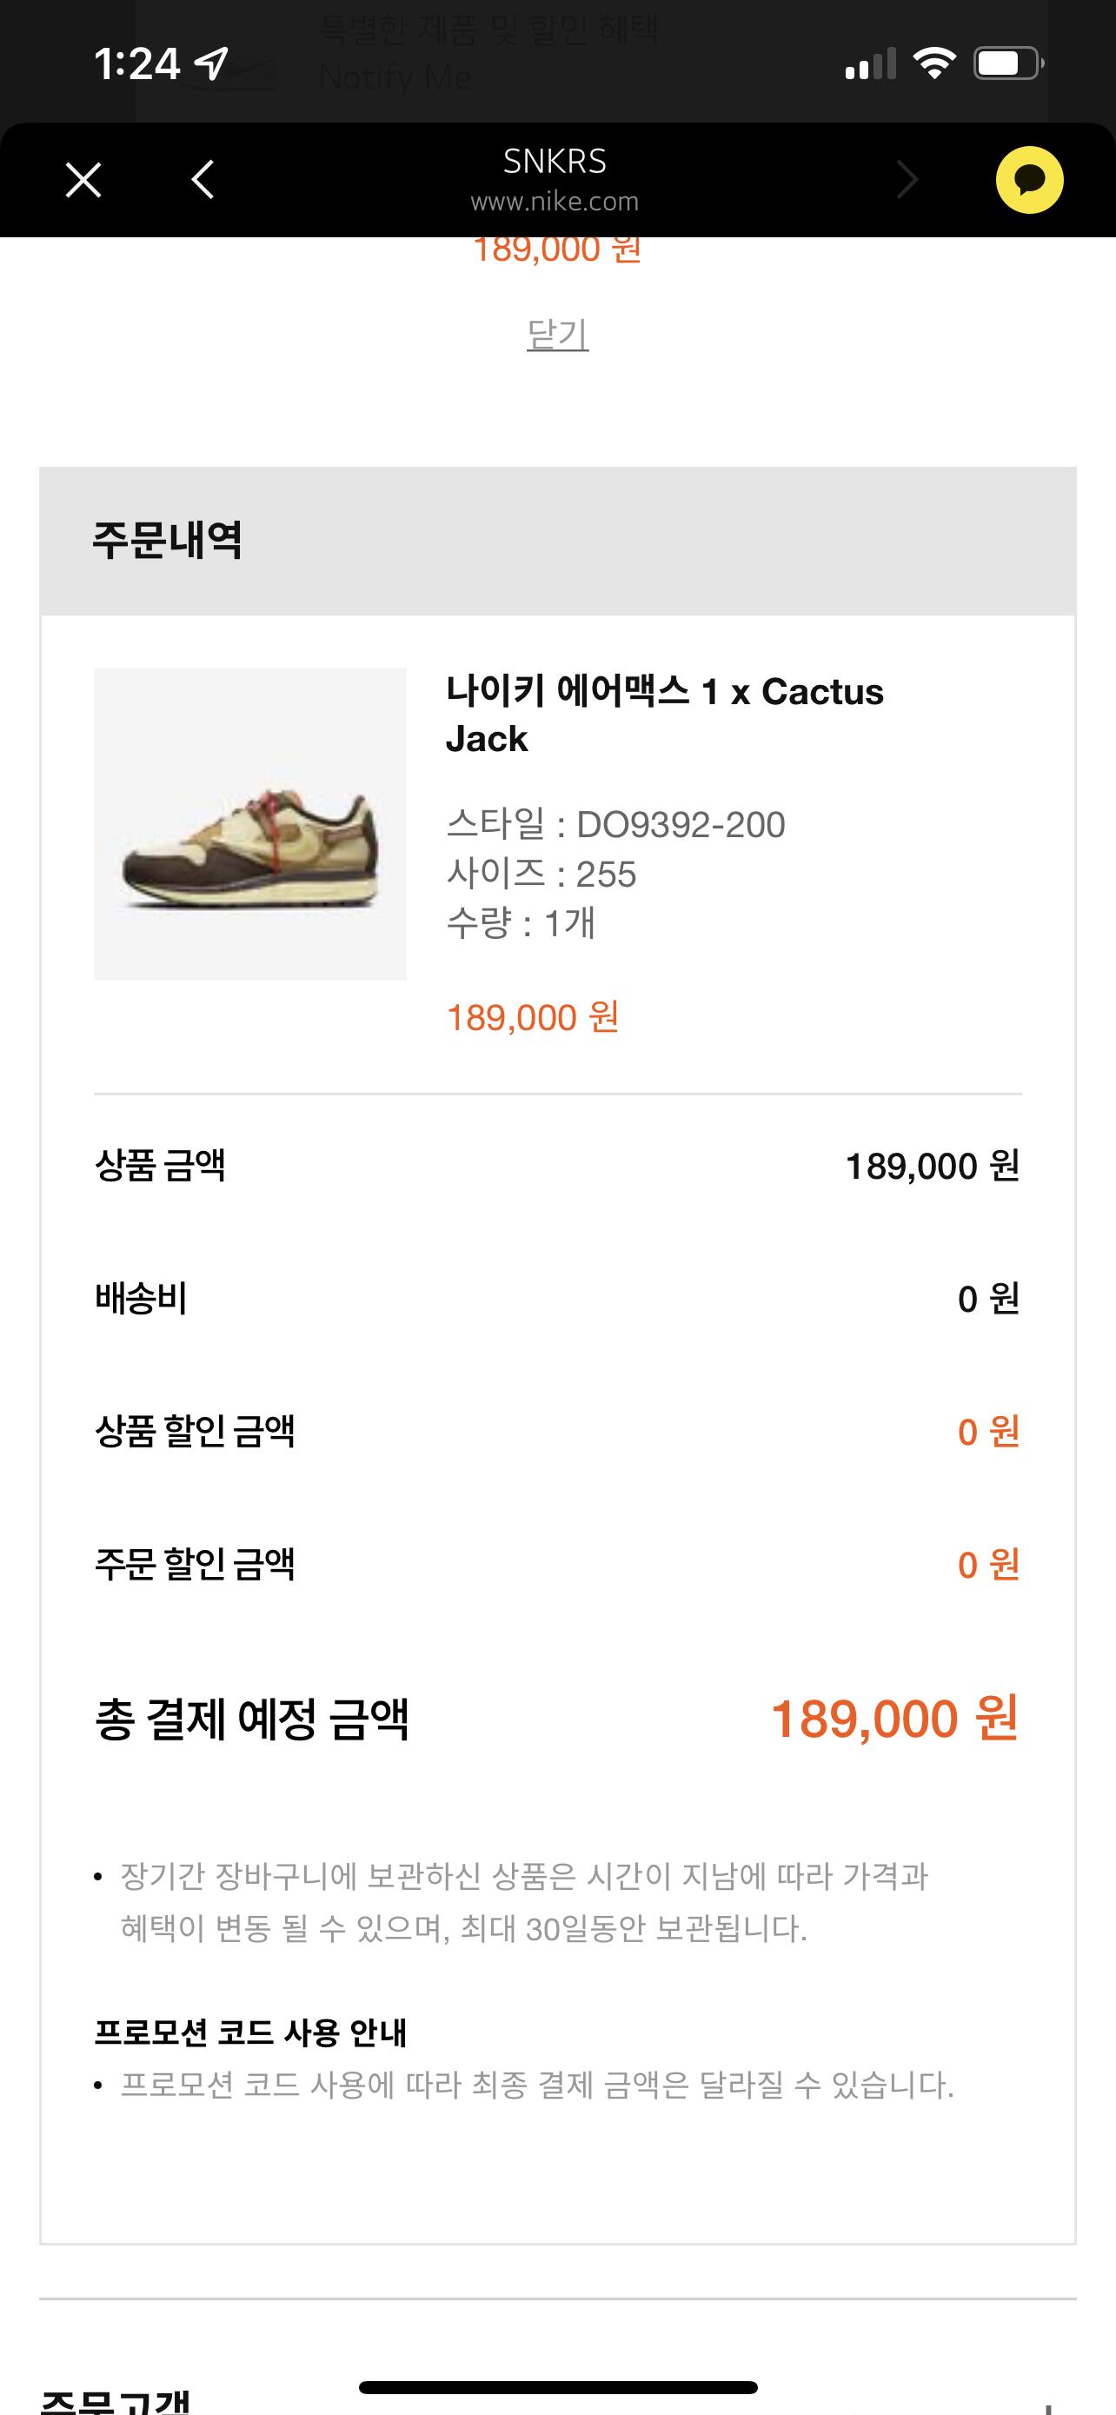This screenshot has height=2415, width=1116.
Task: Tap the yellow KakaoTalk chat bubble icon
Action: coord(1029,180)
